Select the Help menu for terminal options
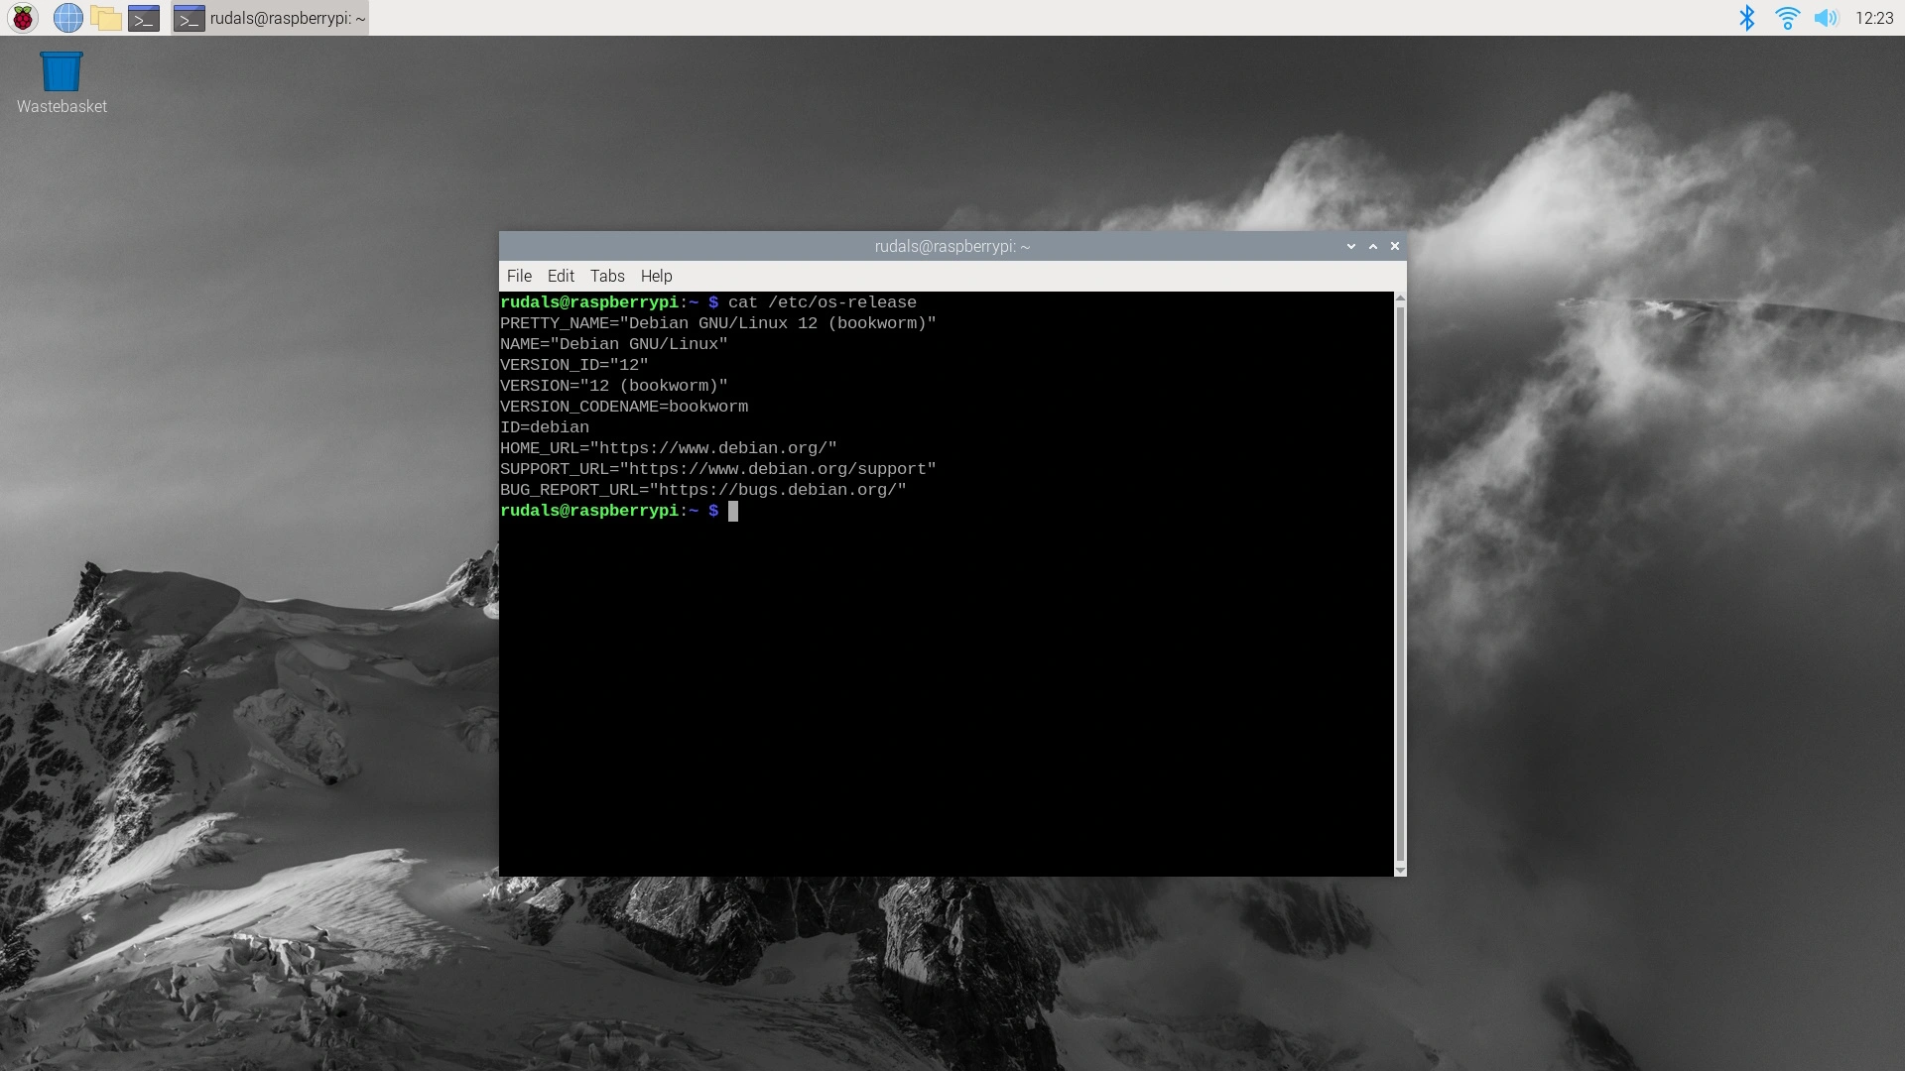Screen dimensions: 1905x1071 click(x=656, y=276)
